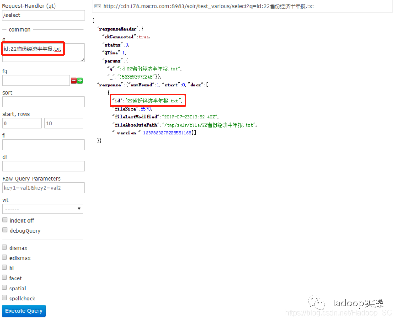396x321 pixels.
Task: Open the wt response format dropdown
Action: tap(43, 209)
